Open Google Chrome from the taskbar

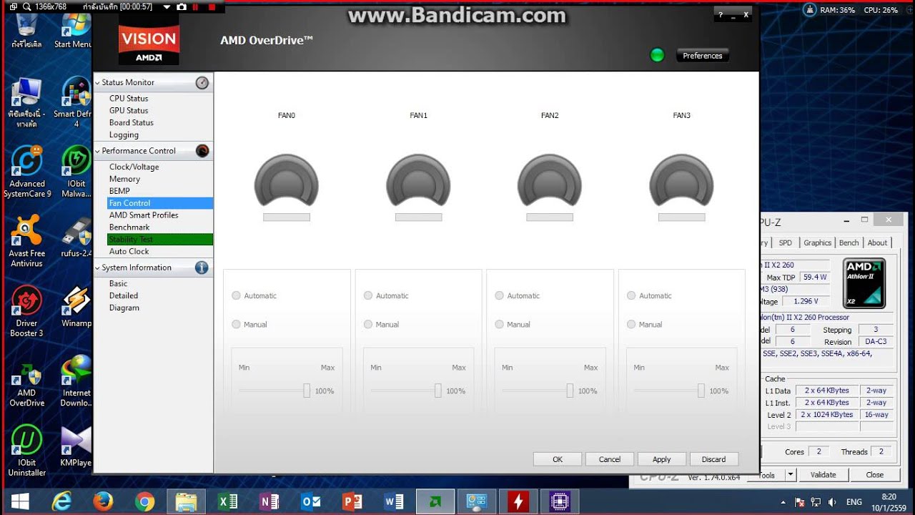click(144, 501)
